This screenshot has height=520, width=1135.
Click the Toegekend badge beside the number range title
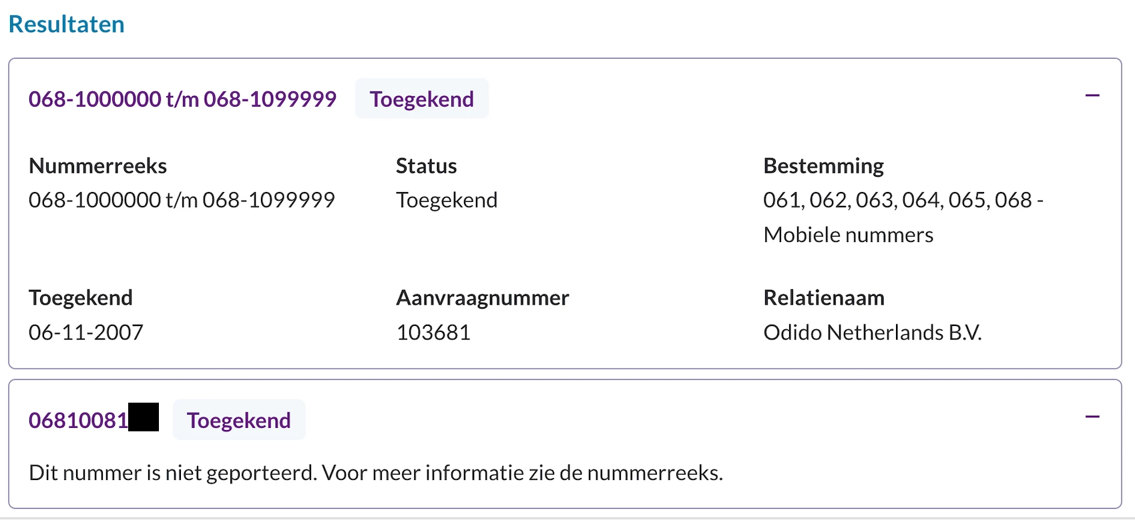coord(422,99)
